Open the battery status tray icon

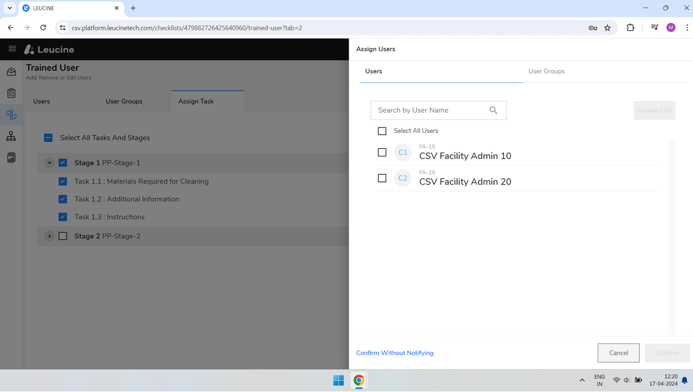point(639,381)
